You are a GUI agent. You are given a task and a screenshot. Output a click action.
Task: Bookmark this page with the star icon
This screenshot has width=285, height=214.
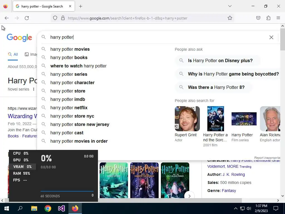(230, 18)
